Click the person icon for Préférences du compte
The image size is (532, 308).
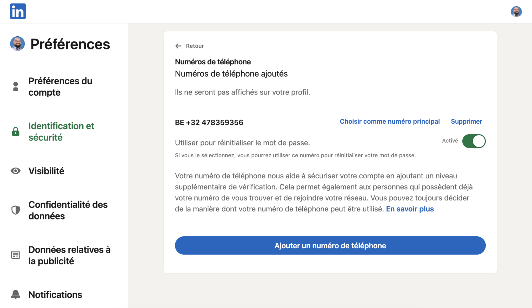[x=16, y=86]
